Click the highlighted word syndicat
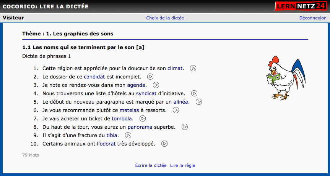 coord(146,94)
